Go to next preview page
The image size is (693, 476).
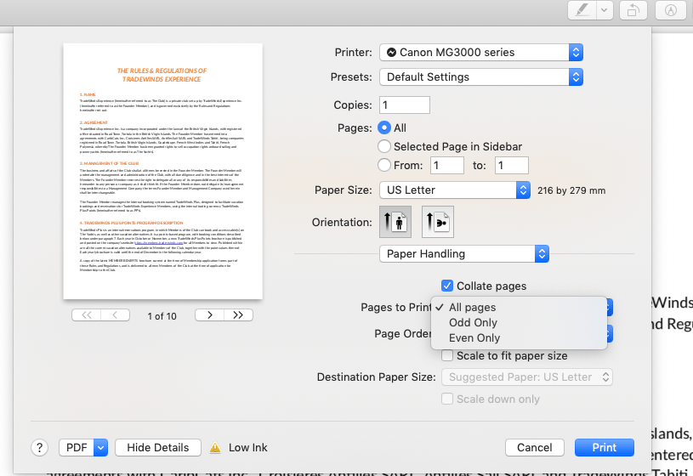tap(209, 315)
